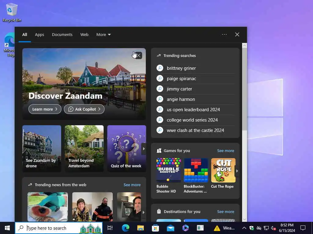Launch Edge from the taskbar
The height and width of the screenshot is (234, 313).
point(126,228)
